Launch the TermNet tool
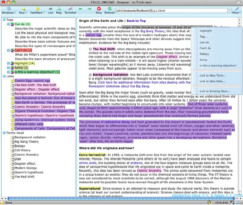The width and height of the screenshot is (243, 205). tap(70, 10)
